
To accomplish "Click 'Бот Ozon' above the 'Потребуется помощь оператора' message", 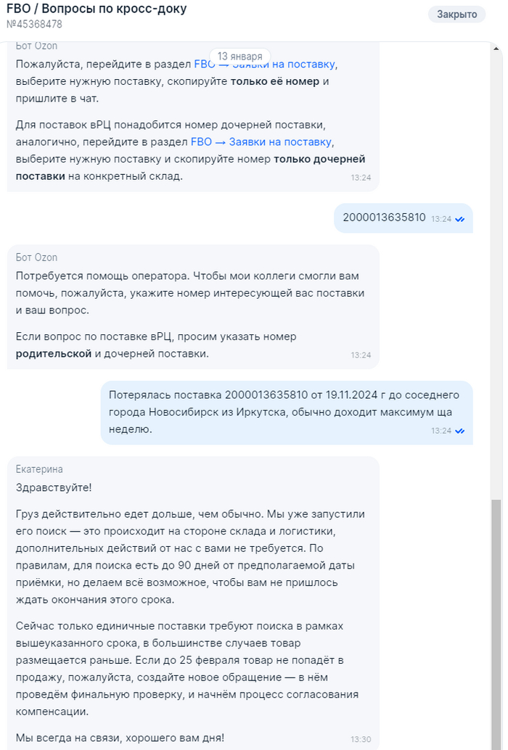I will pos(36,257).
